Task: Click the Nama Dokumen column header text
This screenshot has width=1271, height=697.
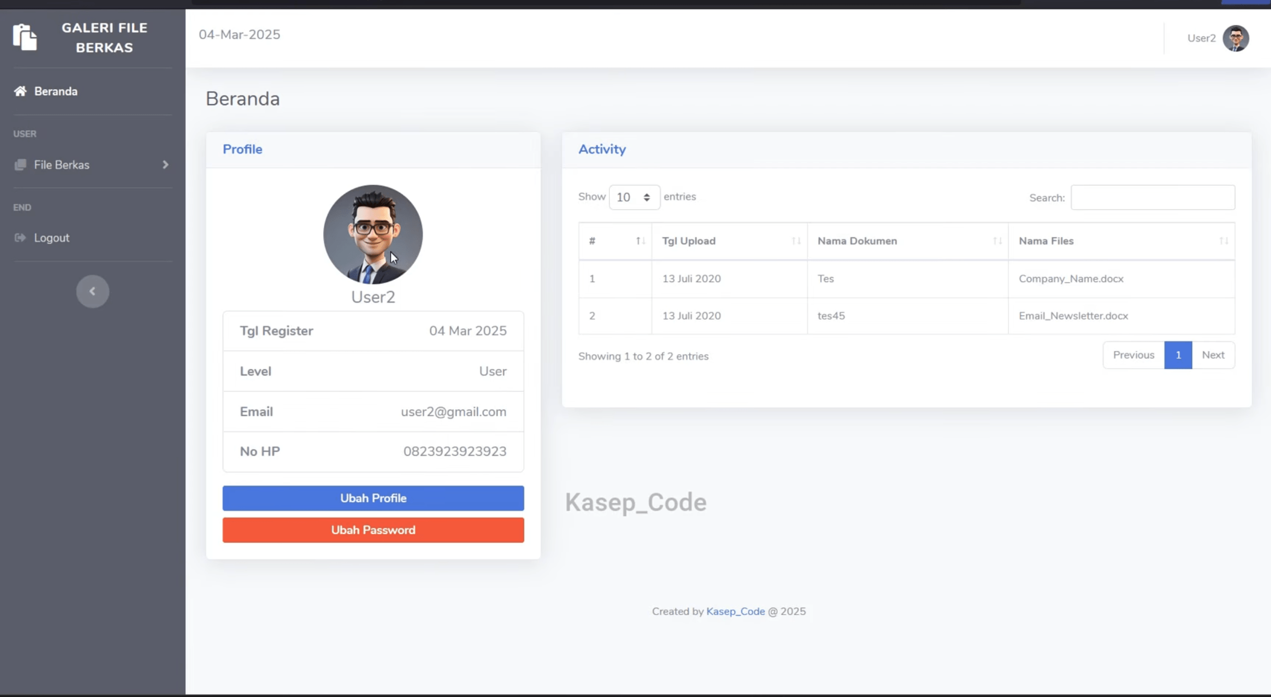Action: click(x=857, y=241)
